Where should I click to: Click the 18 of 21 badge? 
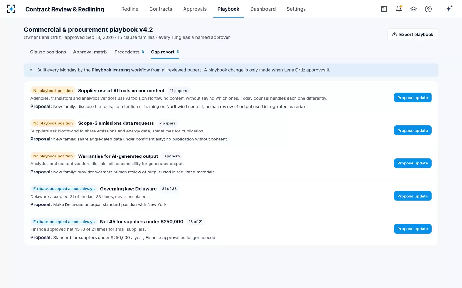pyautogui.click(x=196, y=222)
